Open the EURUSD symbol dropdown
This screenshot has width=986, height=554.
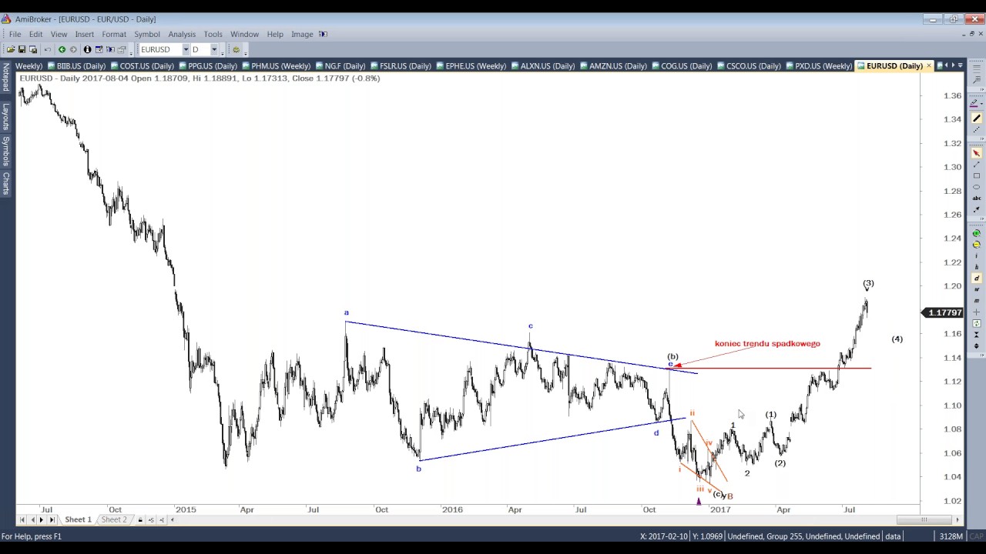coord(186,49)
